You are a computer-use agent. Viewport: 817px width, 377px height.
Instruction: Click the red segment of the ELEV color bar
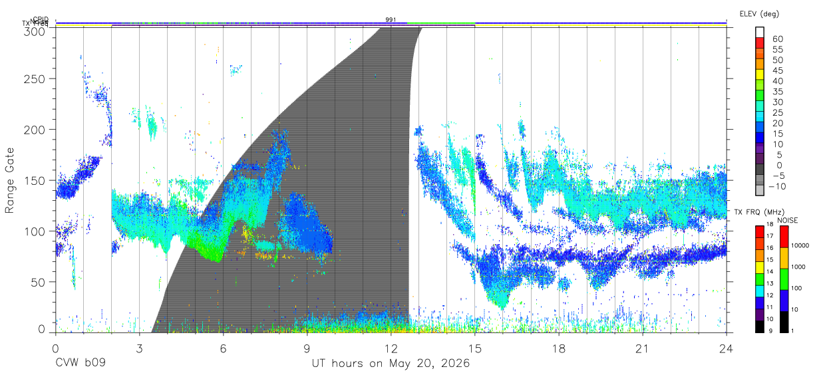pos(760,43)
